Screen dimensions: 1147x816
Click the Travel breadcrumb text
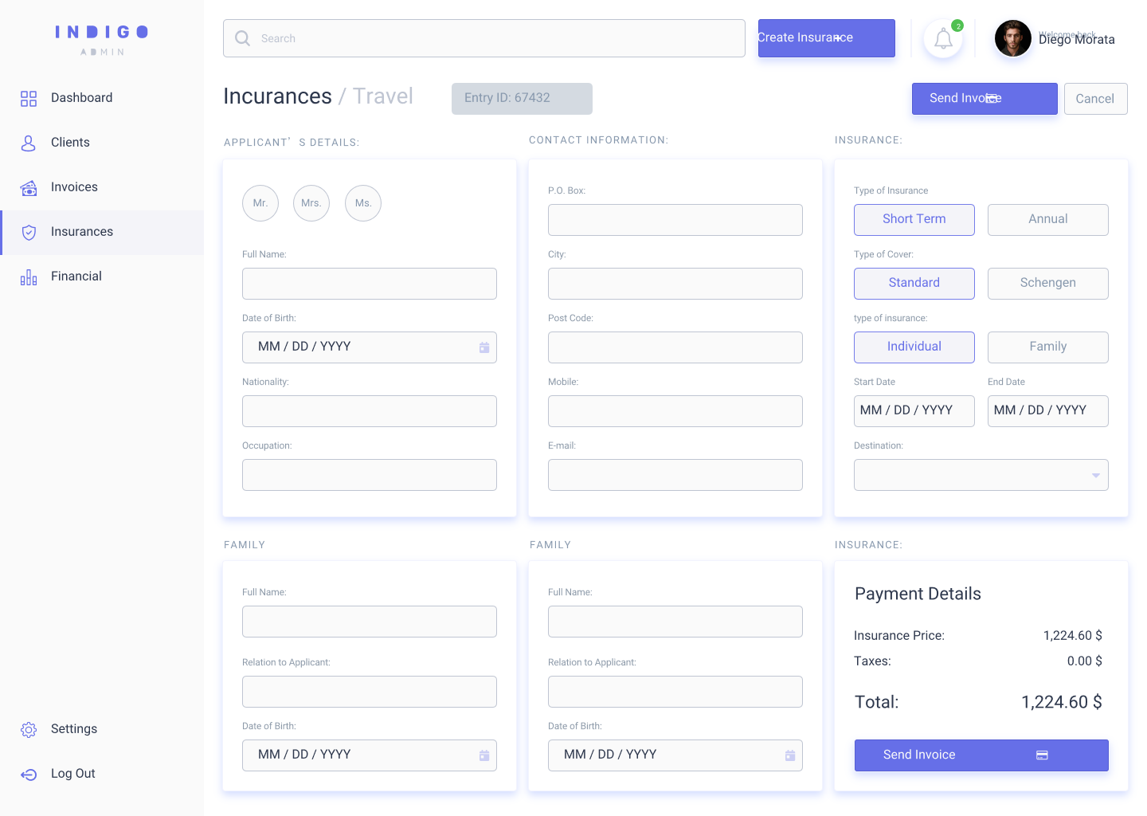[383, 96]
